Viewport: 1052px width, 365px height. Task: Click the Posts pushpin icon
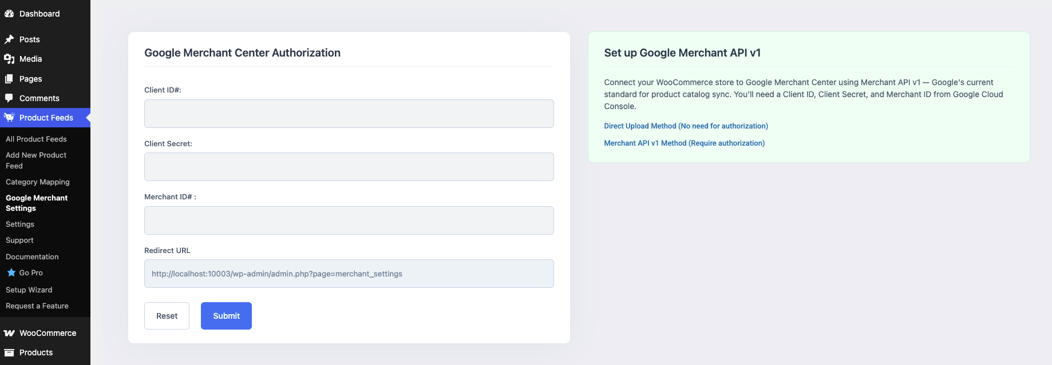9,39
